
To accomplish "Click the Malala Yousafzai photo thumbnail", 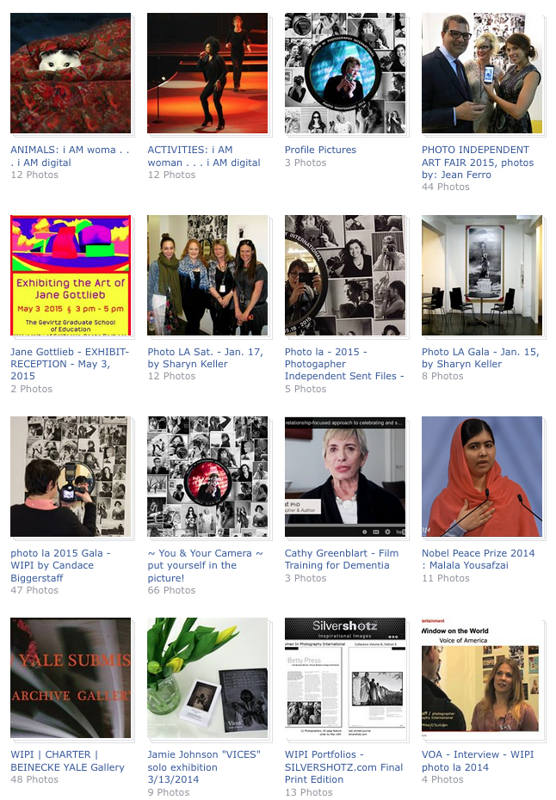I will tap(482, 477).
